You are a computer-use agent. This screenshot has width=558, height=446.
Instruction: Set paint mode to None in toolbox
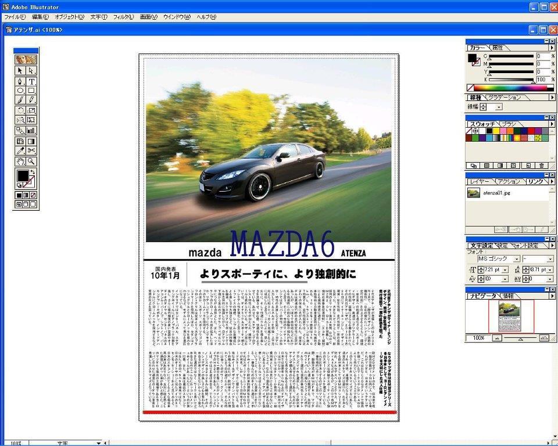tap(33, 195)
